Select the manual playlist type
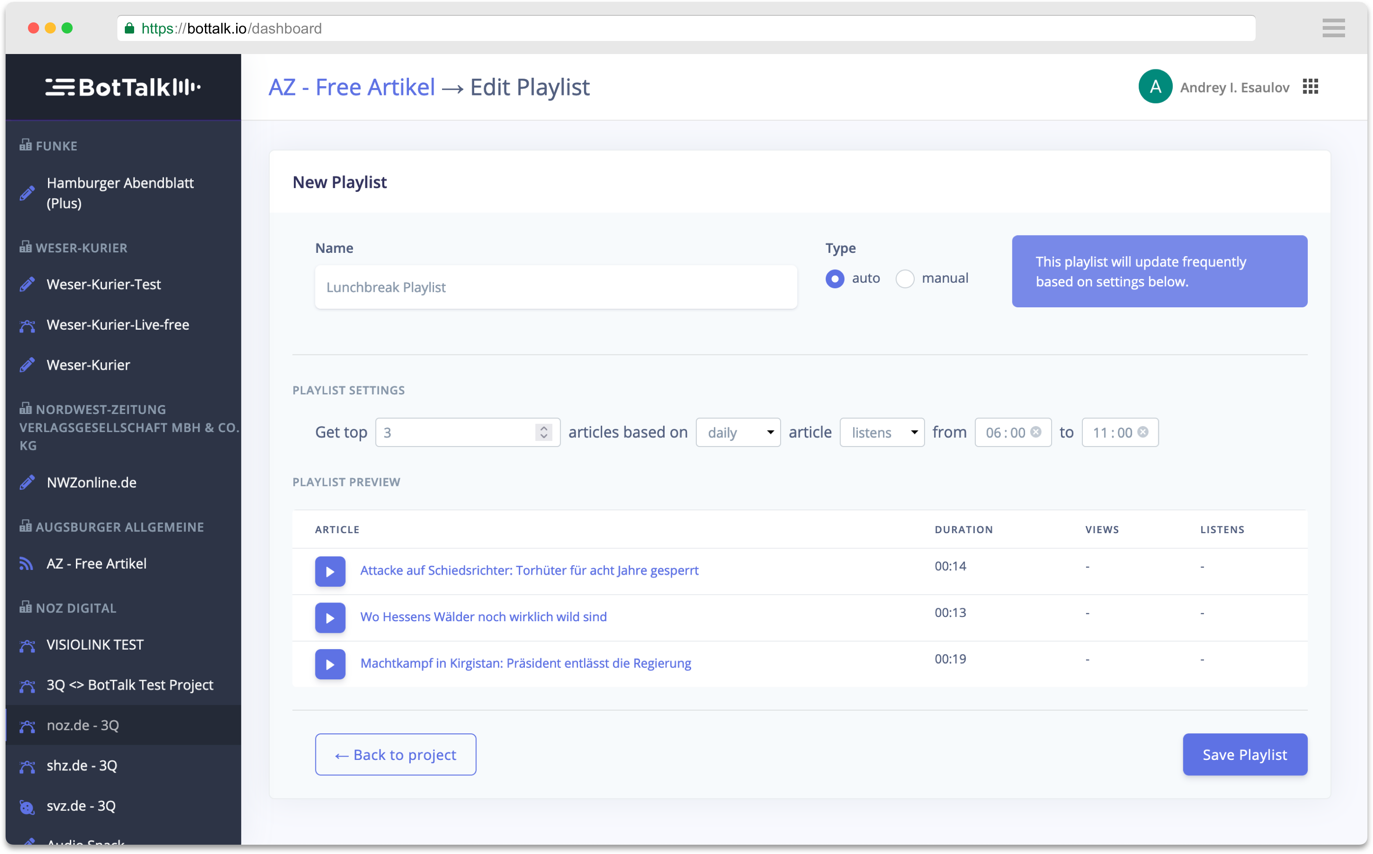This screenshot has height=854, width=1373. [904, 278]
